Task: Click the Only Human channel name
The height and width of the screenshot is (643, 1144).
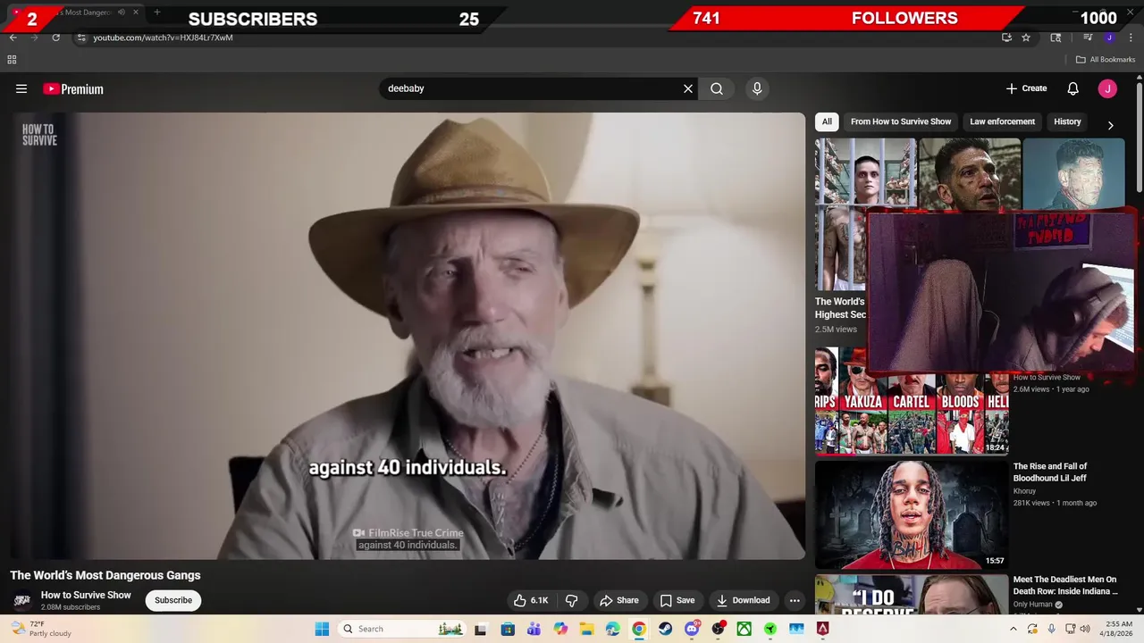Action: (x=1033, y=605)
